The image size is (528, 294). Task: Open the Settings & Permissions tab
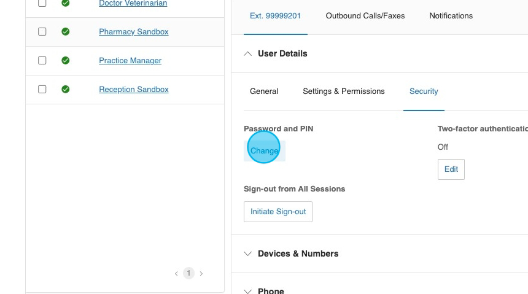344,91
